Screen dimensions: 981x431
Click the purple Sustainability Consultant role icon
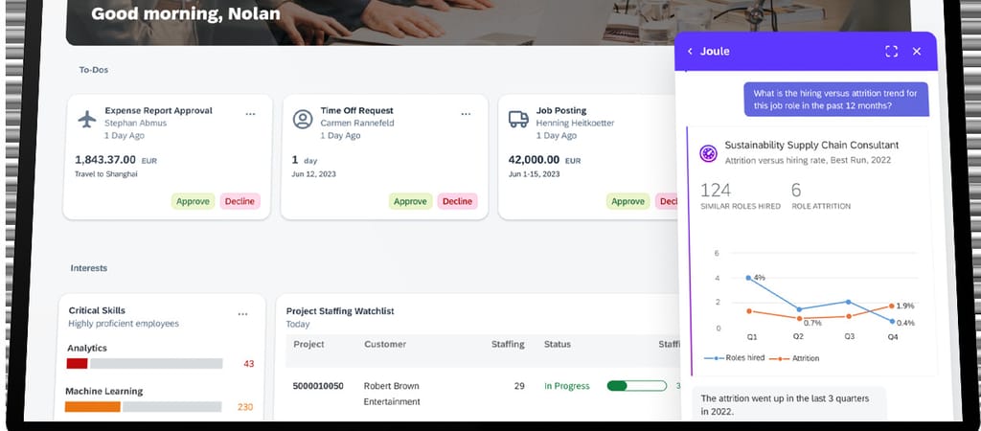(708, 153)
